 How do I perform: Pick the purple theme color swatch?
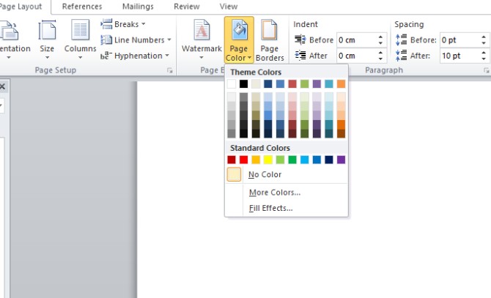coord(317,83)
